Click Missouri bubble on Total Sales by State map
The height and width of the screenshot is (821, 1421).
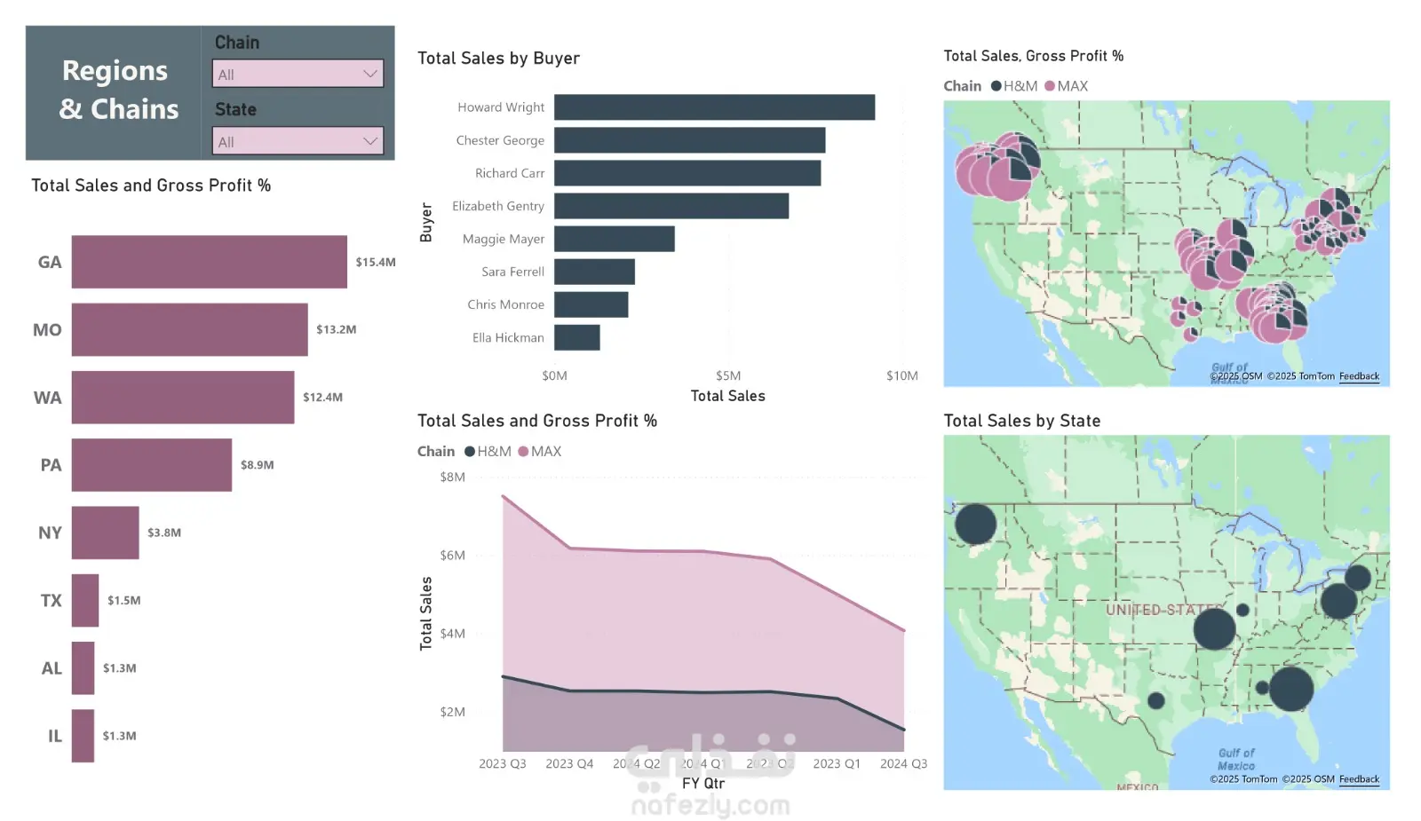click(1214, 628)
